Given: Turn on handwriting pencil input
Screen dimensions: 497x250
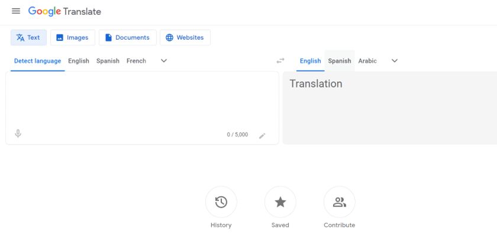Looking at the screenshot, I should pos(262,136).
